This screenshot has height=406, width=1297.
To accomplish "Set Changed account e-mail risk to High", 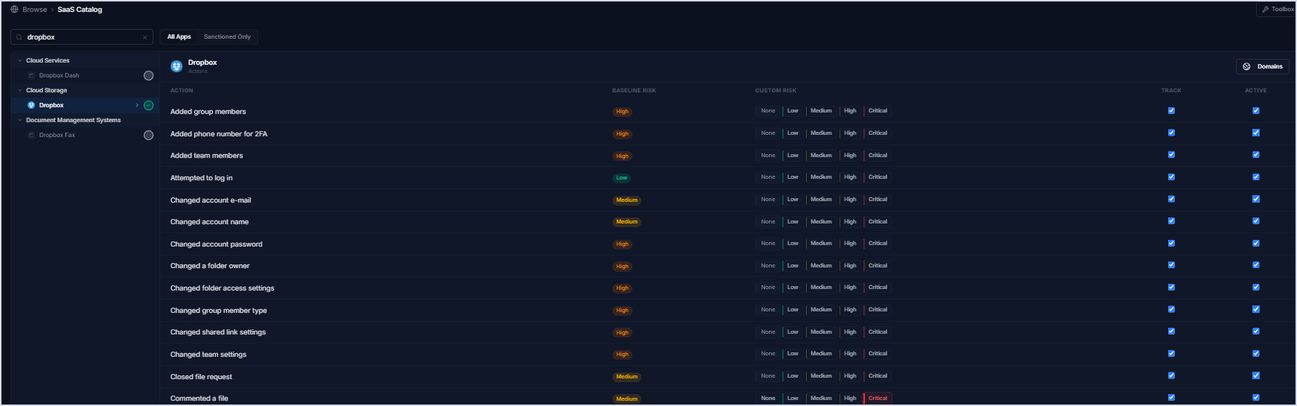I will 850,200.
